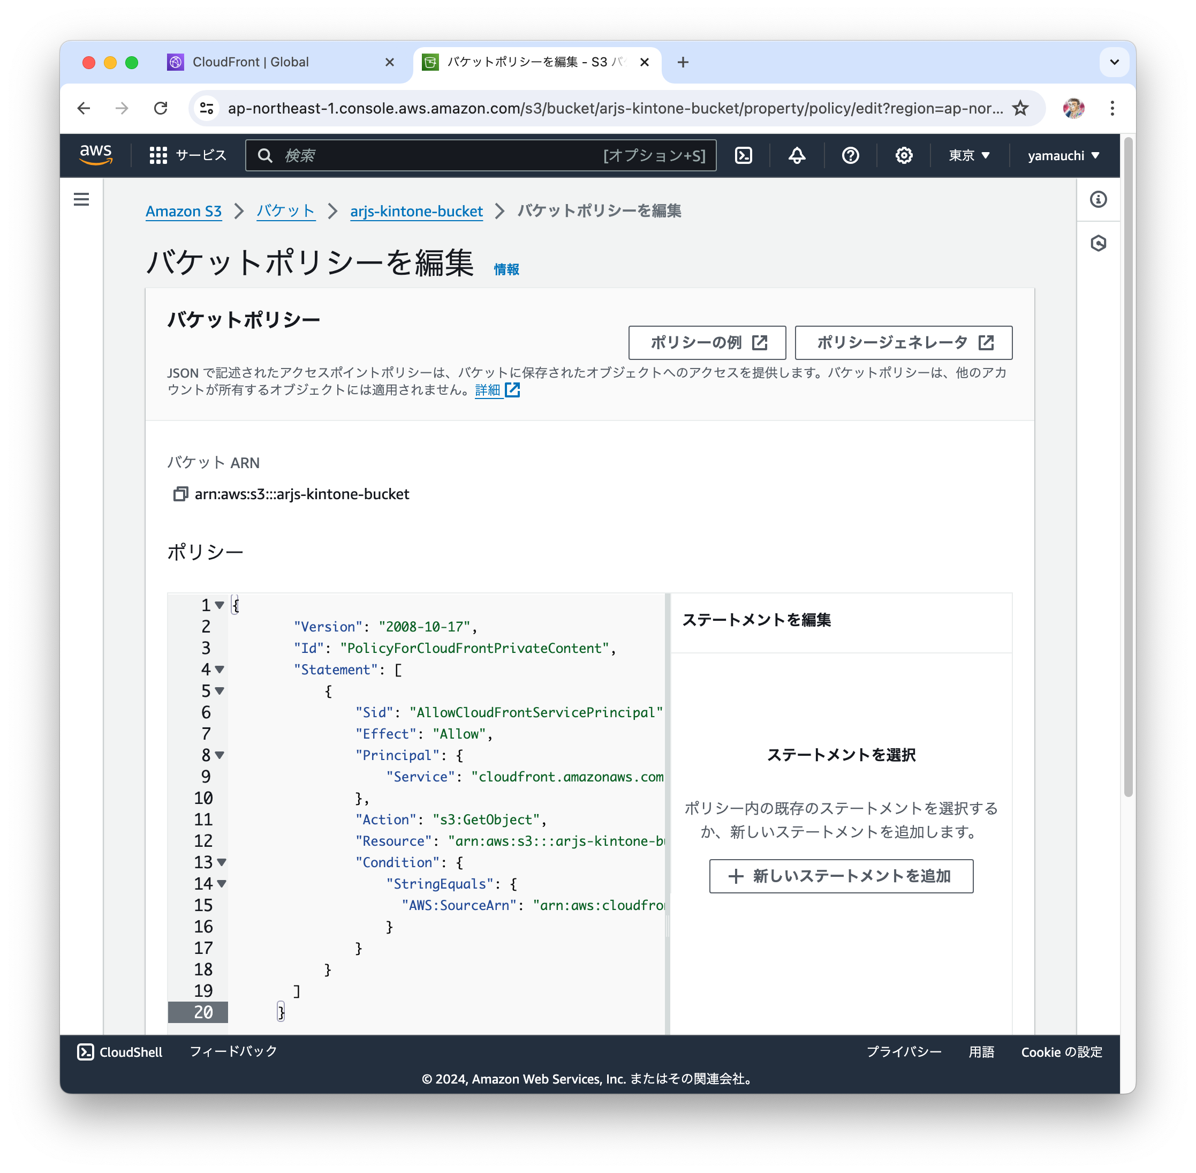Screen dimensions: 1196x1173
Task: Click the "s3:GetObject" action value
Action: [x=486, y=819]
